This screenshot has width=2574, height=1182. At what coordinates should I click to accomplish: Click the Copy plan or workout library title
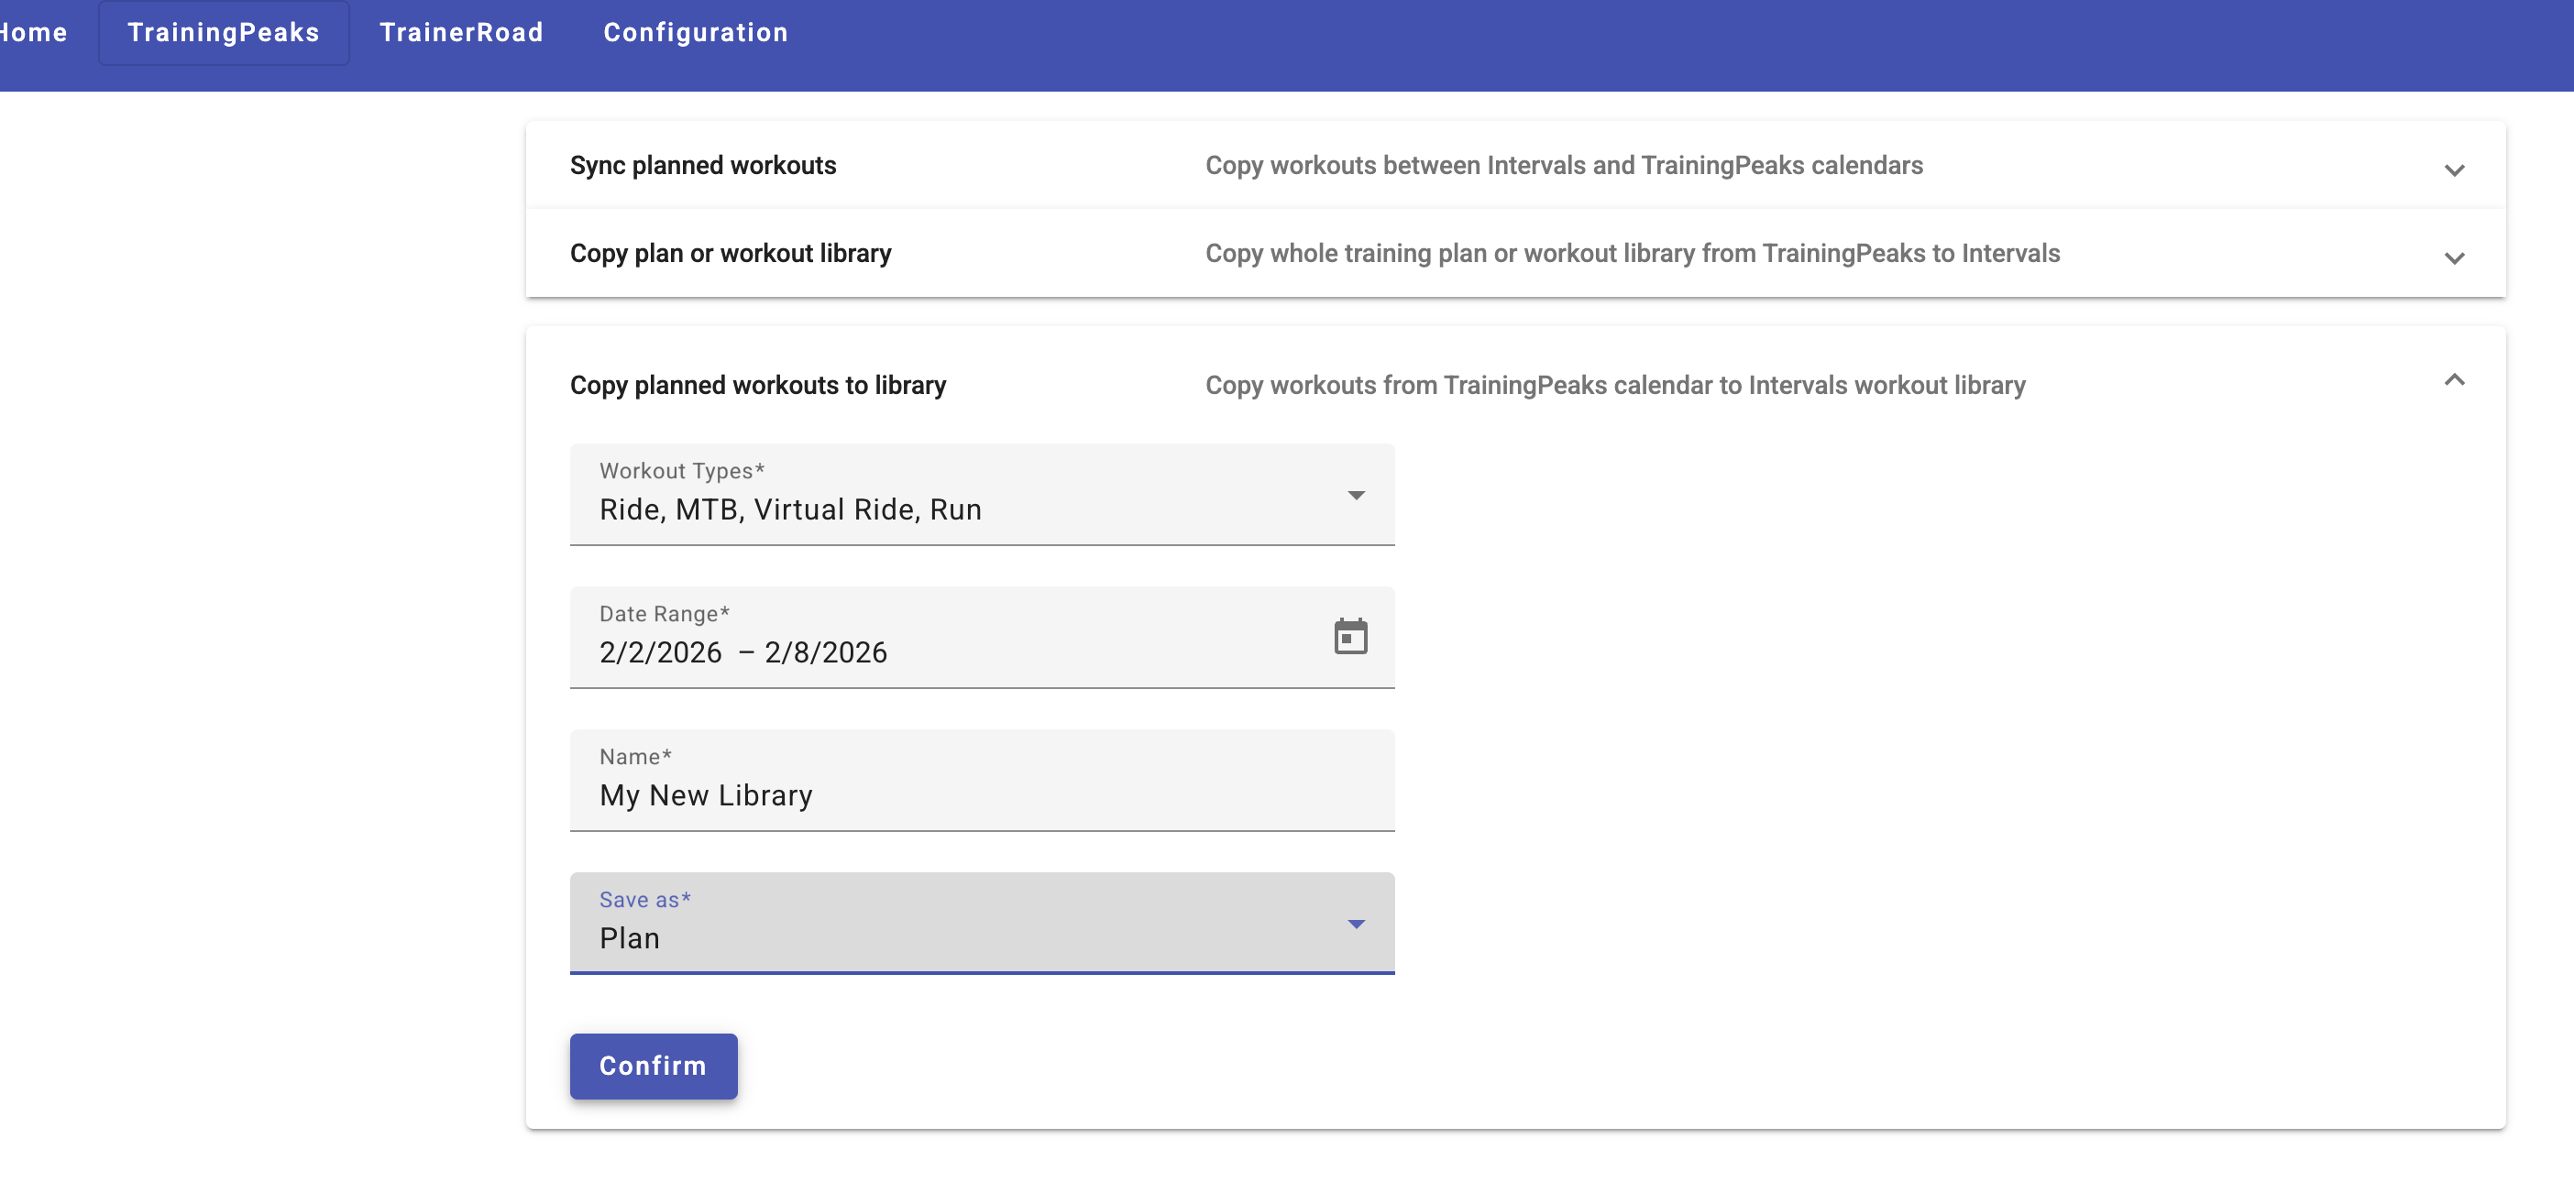point(730,254)
